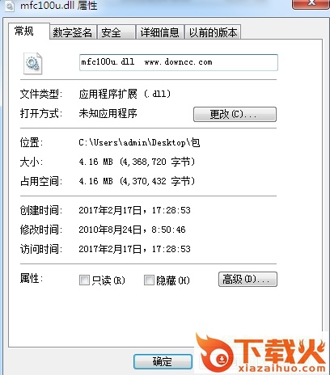
Task: Open 高级(D)... attributes dialog
Action: (247, 279)
